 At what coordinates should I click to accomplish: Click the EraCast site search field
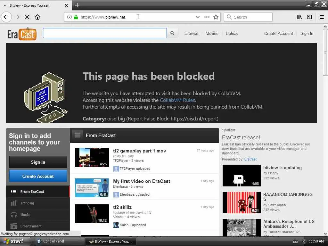point(105,33)
